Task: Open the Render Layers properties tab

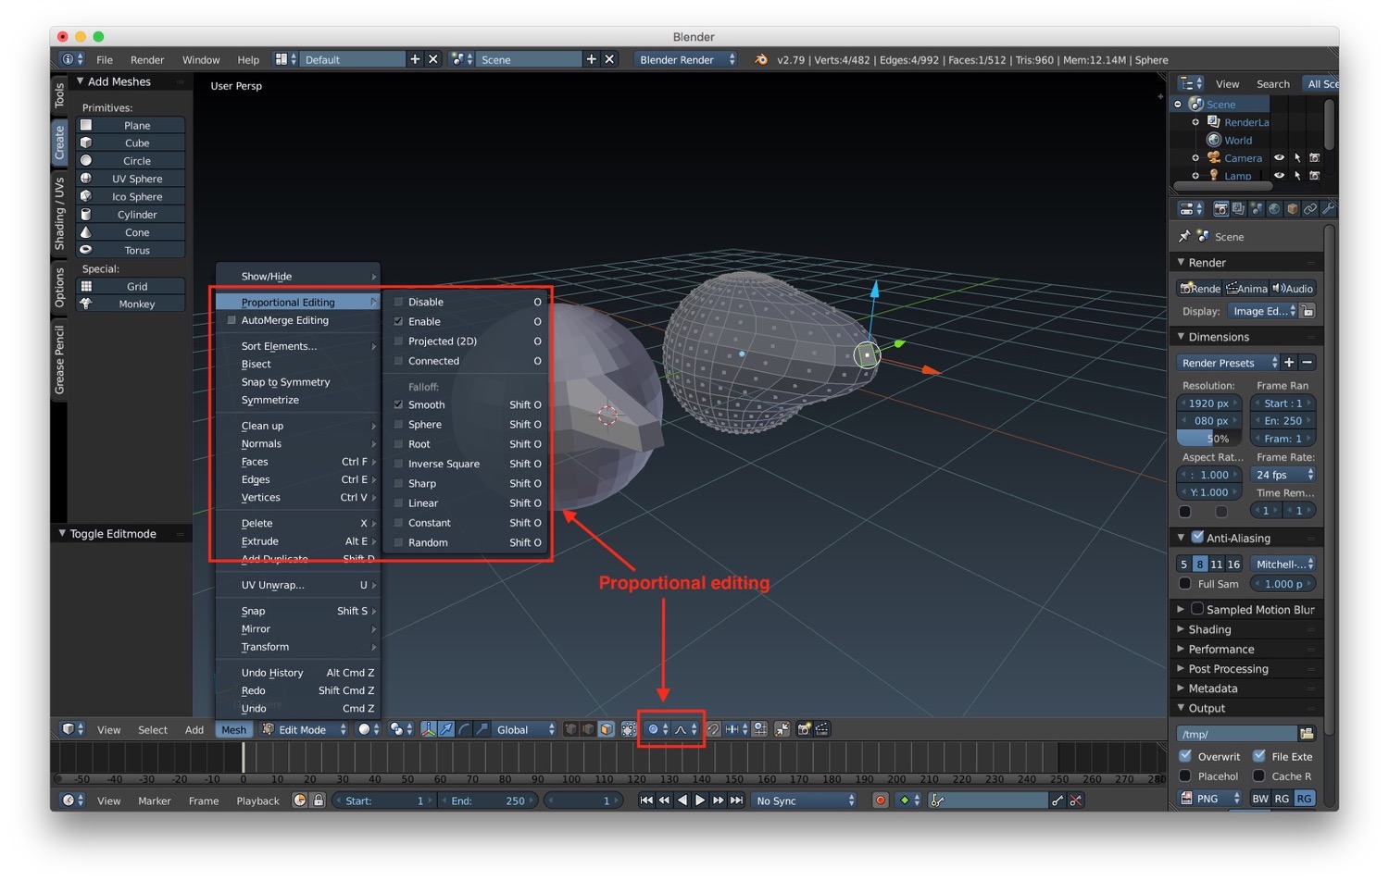Action: tap(1238, 209)
